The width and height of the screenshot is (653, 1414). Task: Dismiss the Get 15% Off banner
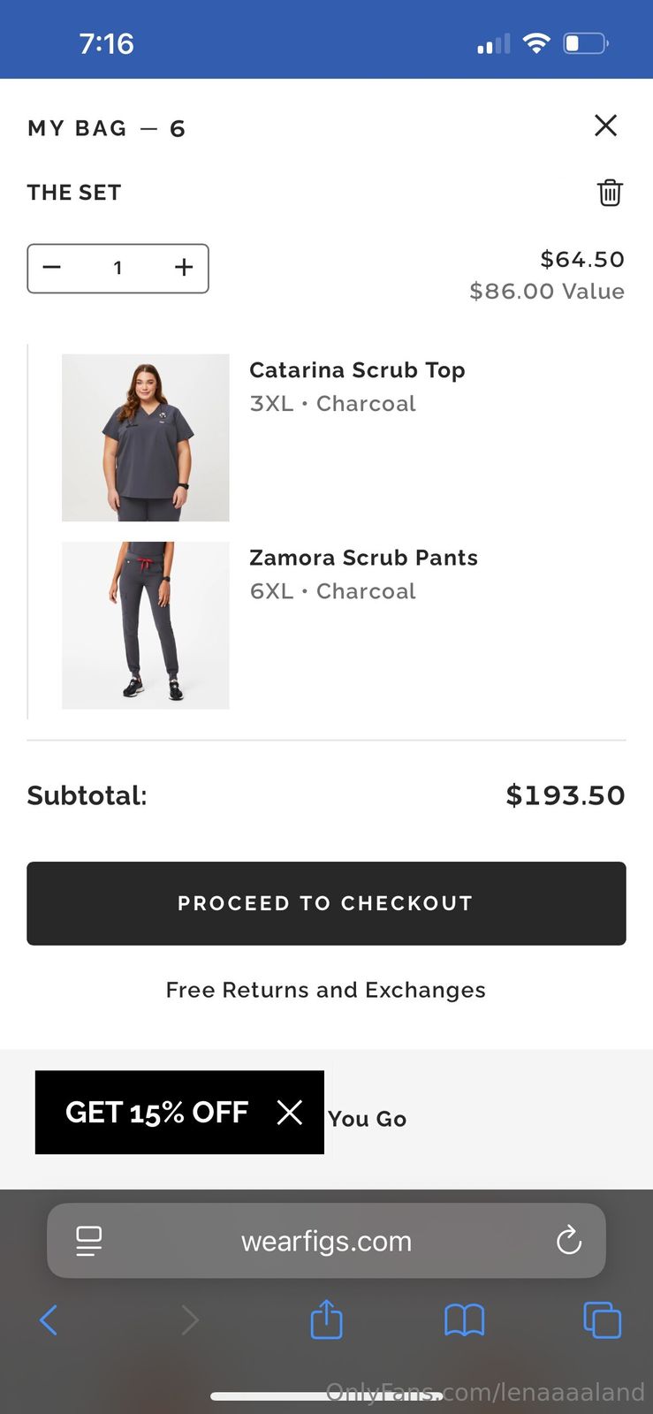[290, 1112]
